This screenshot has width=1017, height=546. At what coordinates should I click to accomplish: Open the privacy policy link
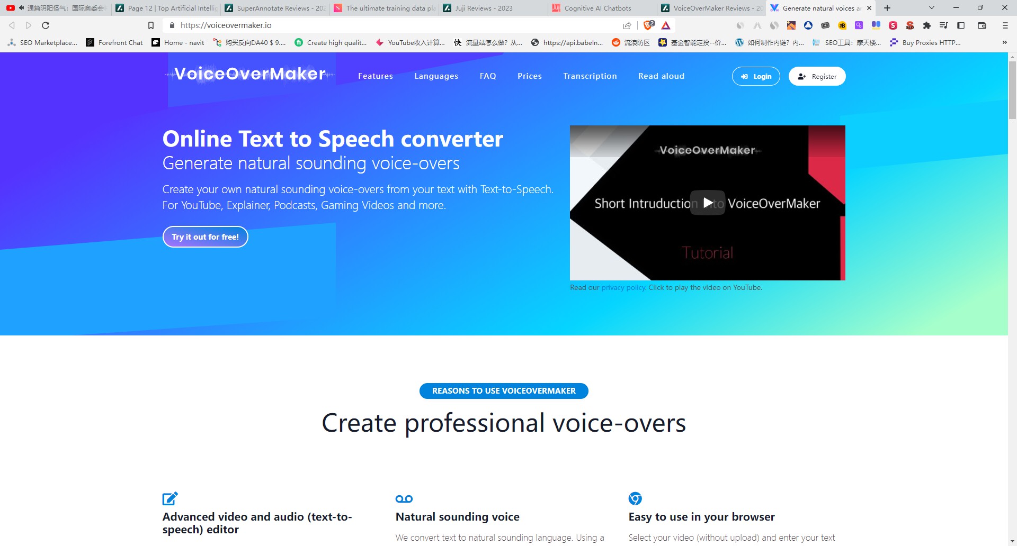(623, 287)
